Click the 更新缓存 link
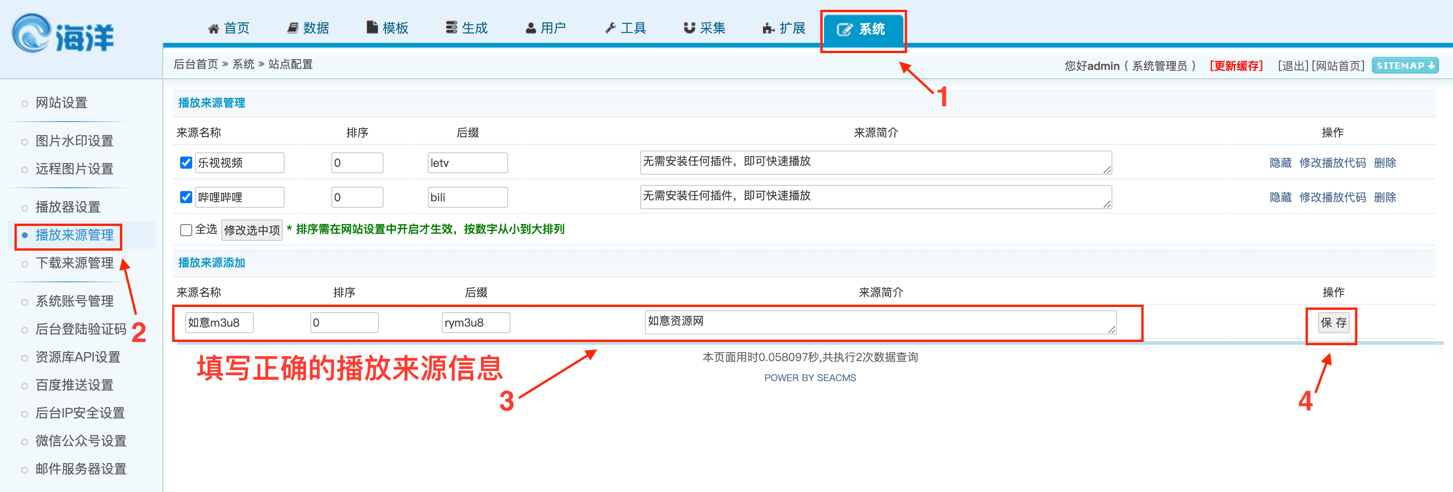Image resolution: width=1453 pixels, height=492 pixels. click(1236, 66)
